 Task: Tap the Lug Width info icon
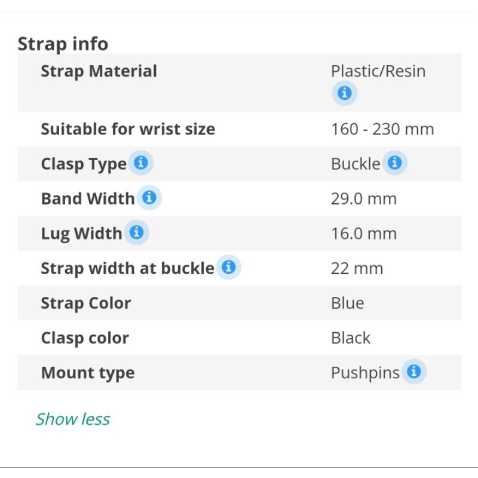click(x=136, y=232)
